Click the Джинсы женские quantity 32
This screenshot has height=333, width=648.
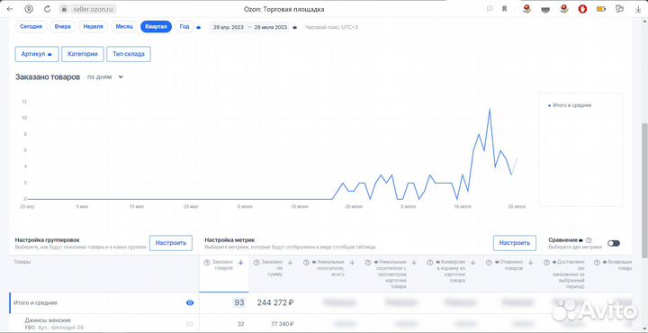240,324
